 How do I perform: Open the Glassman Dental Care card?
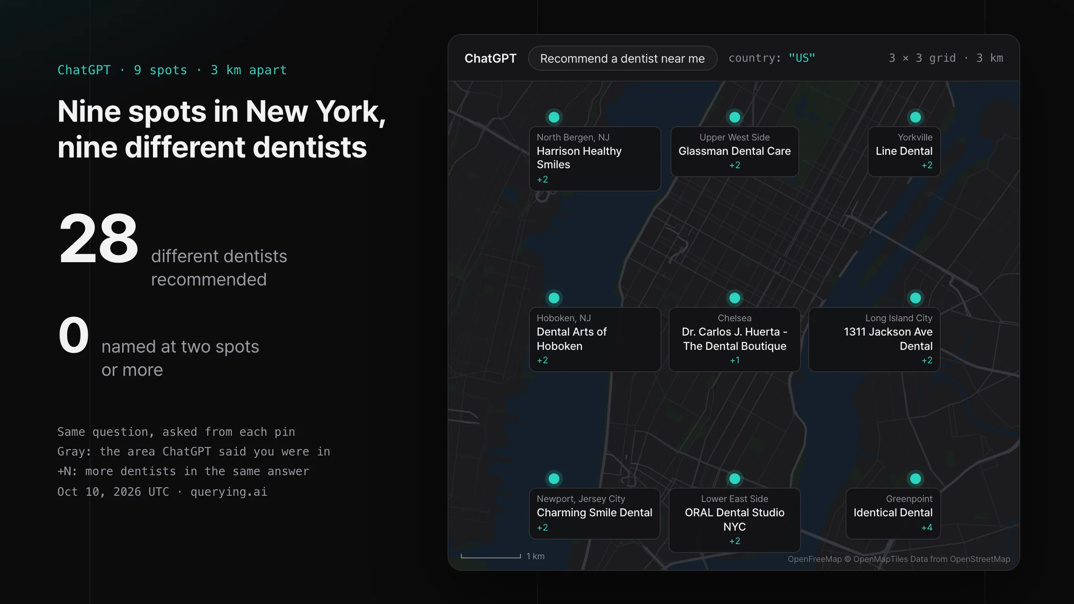735,152
